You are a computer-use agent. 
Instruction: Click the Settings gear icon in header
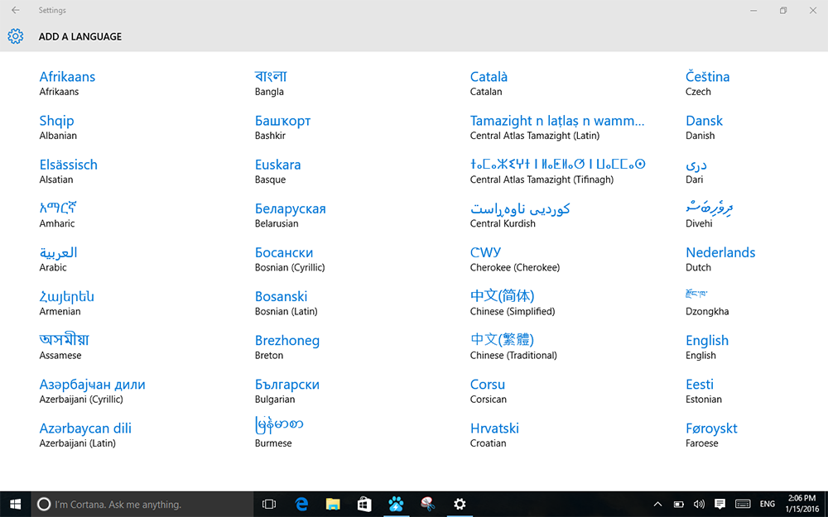(x=15, y=36)
